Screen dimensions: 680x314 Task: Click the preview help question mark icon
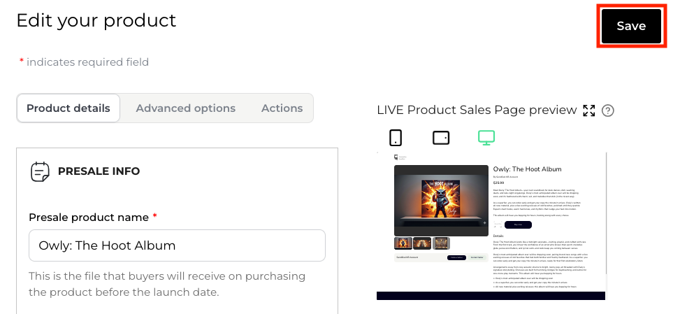coord(608,110)
